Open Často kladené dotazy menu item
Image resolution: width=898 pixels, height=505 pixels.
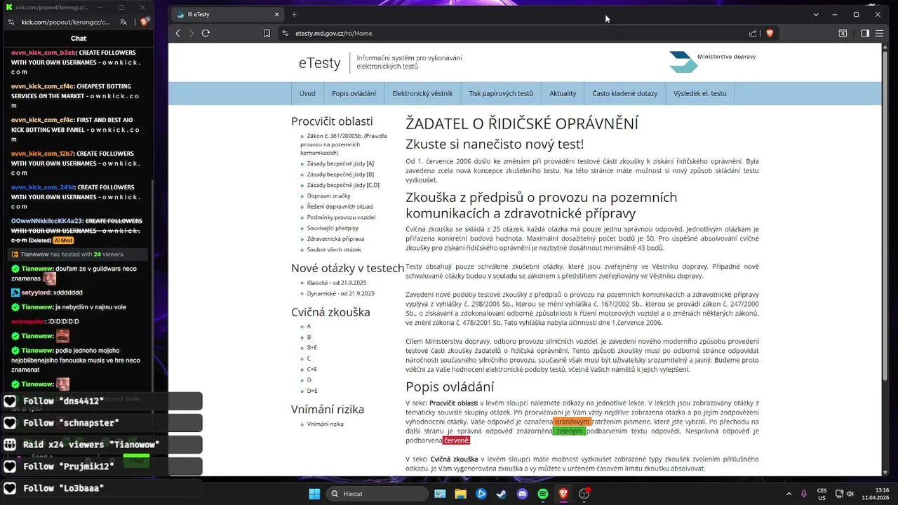[x=624, y=93]
